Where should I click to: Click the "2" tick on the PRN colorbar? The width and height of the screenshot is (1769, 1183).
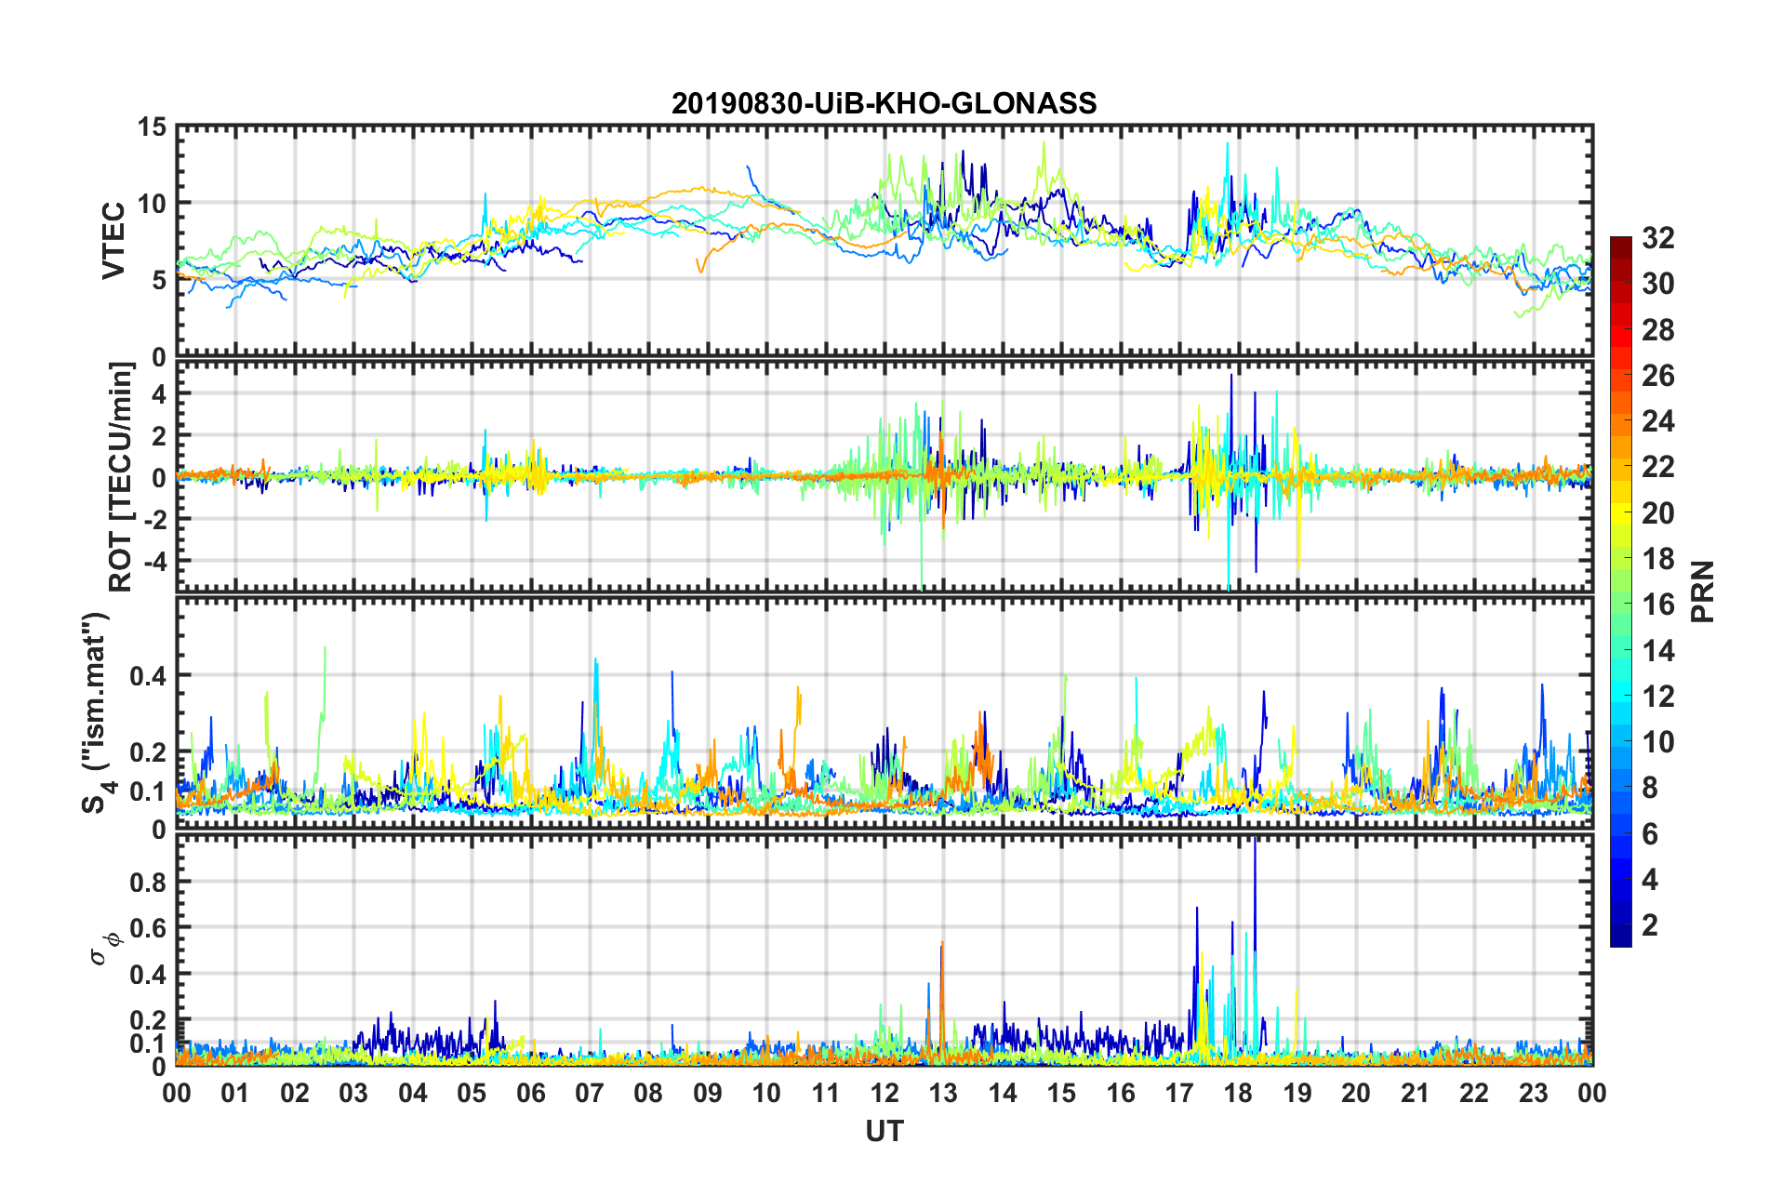(x=1650, y=925)
